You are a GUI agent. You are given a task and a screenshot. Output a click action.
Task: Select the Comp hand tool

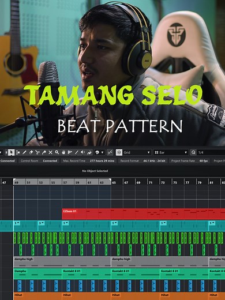[63, 152]
